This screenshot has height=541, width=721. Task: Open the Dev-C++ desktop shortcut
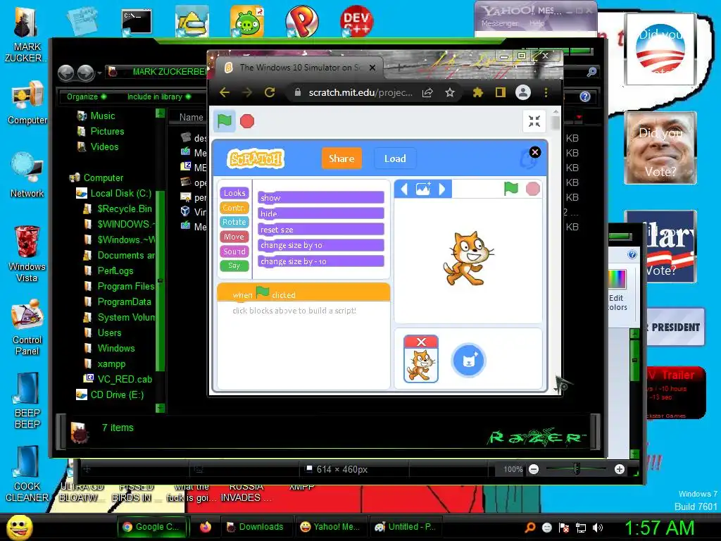click(x=356, y=20)
